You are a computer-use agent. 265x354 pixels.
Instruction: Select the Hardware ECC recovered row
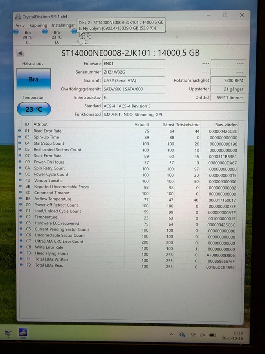[128, 224]
